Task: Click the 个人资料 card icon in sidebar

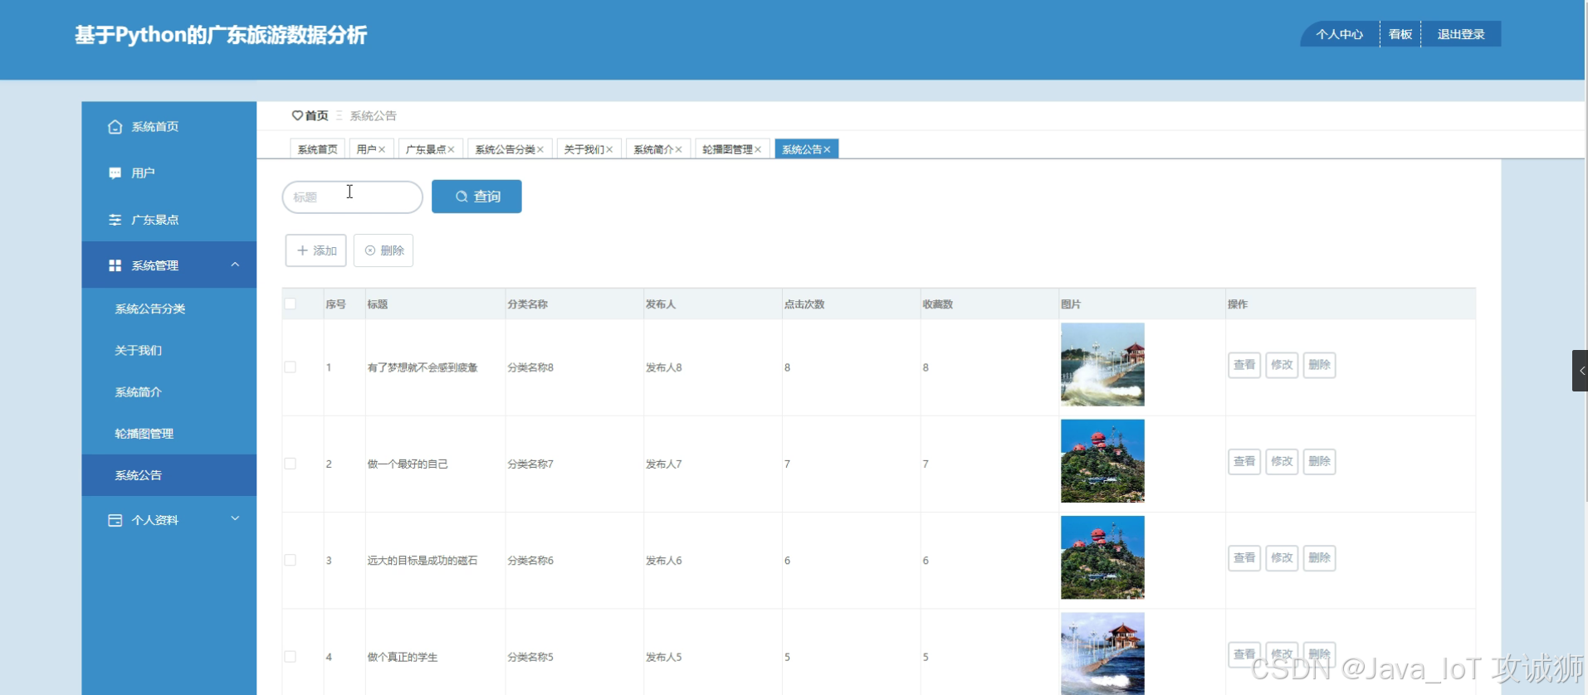Action: pos(115,520)
